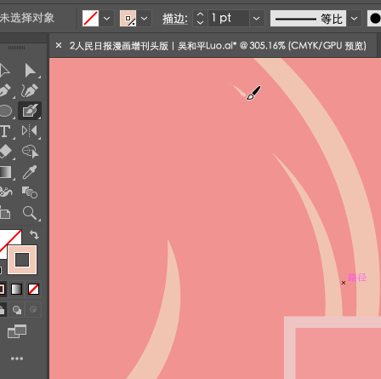The height and width of the screenshot is (379, 381).
Task: Click control bar stroke color swatch
Action: 128,19
